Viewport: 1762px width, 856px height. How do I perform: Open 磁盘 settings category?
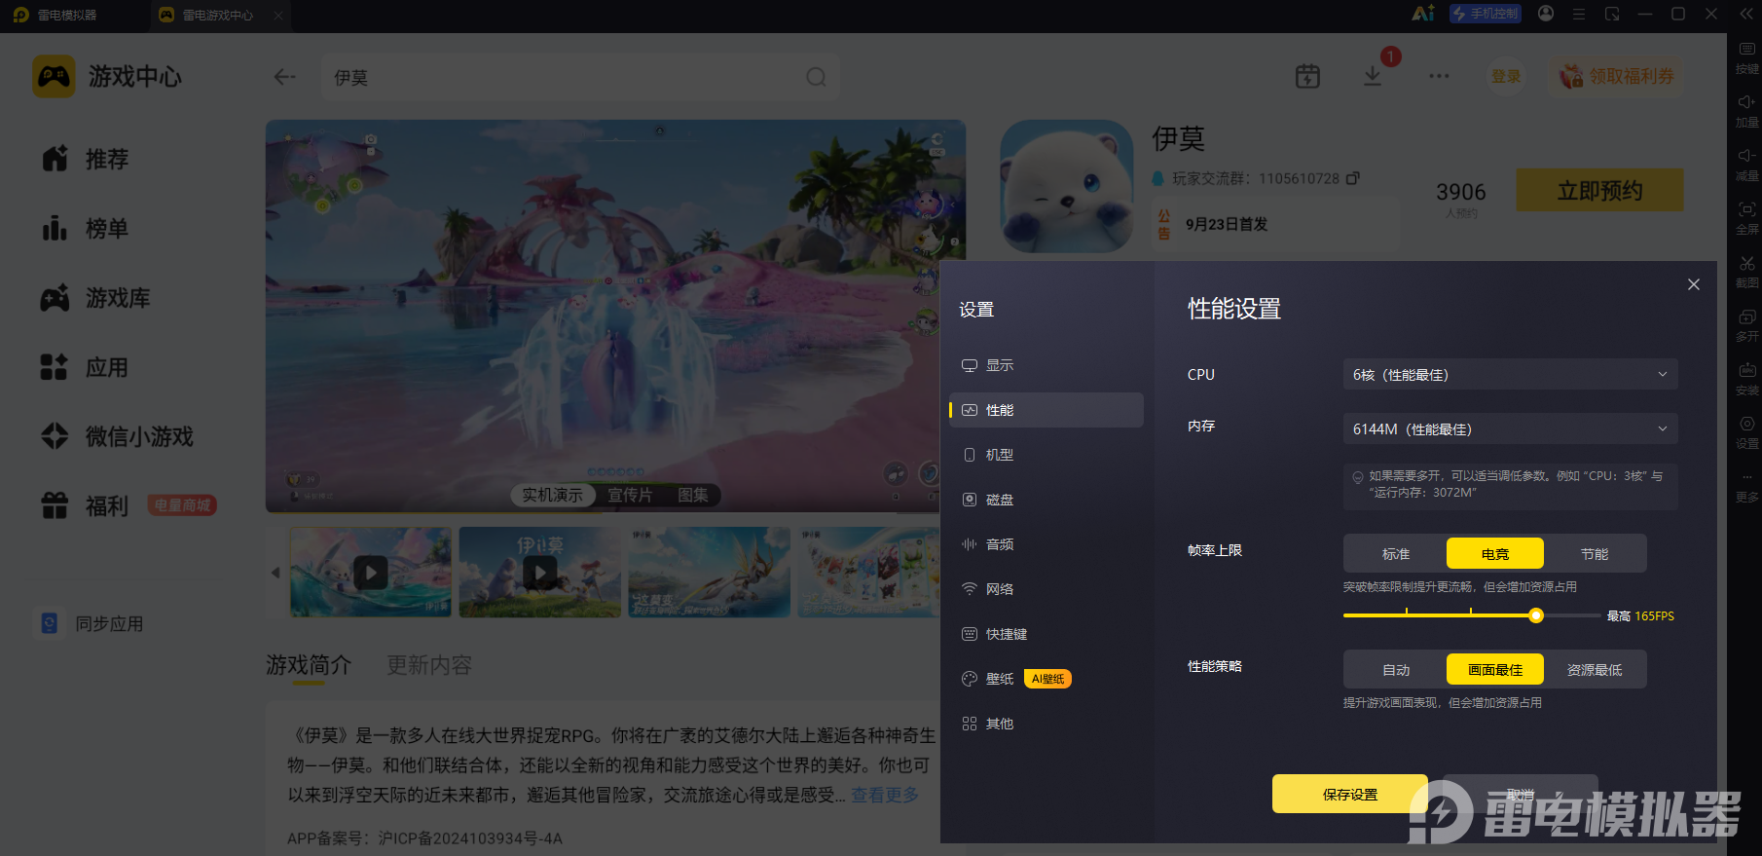coord(1046,500)
